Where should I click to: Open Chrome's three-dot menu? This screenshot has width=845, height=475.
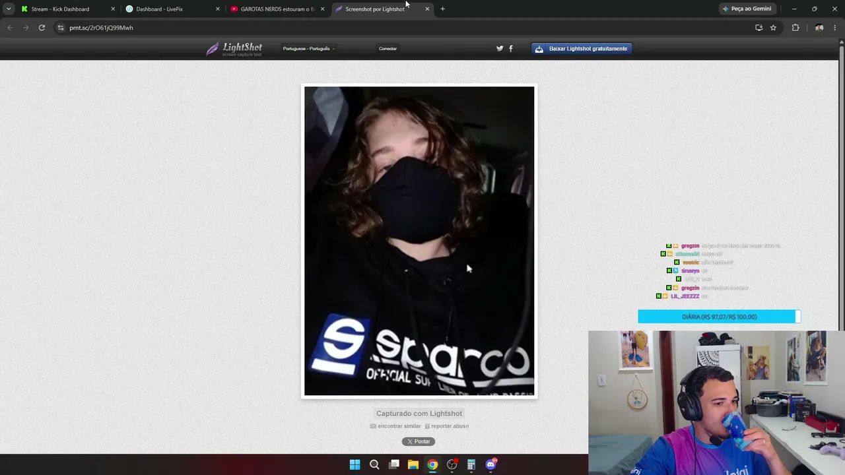pos(835,28)
